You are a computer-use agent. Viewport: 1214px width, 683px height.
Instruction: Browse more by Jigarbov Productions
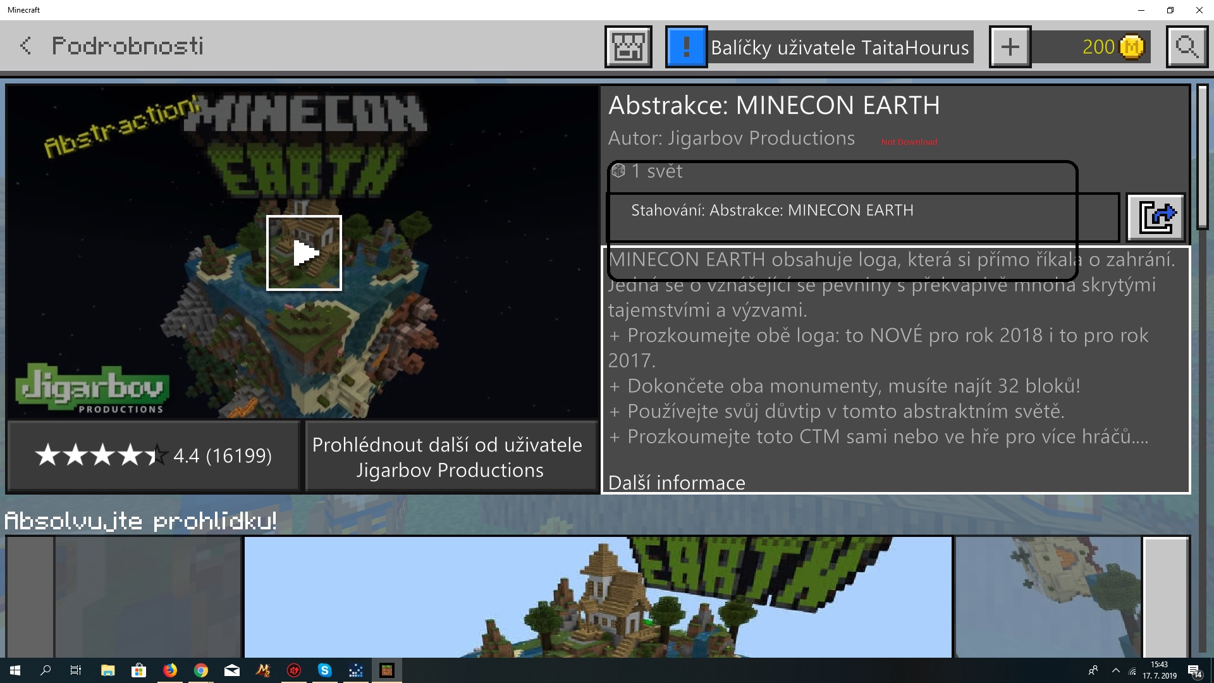pos(450,457)
